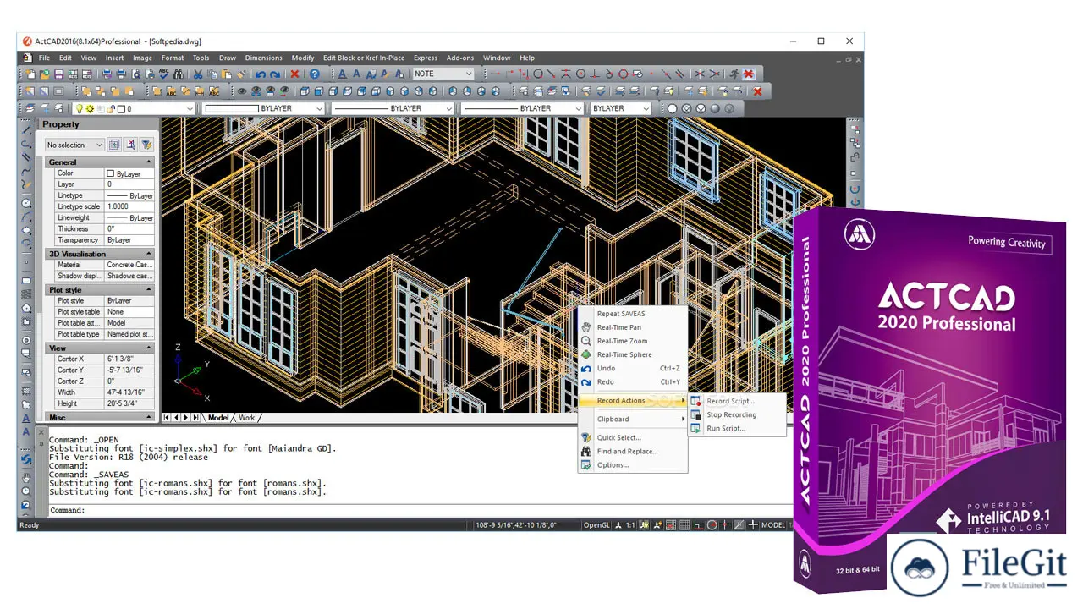Click the Perpendicular snap icon
The height and width of the screenshot is (609, 1083).
tap(595, 74)
